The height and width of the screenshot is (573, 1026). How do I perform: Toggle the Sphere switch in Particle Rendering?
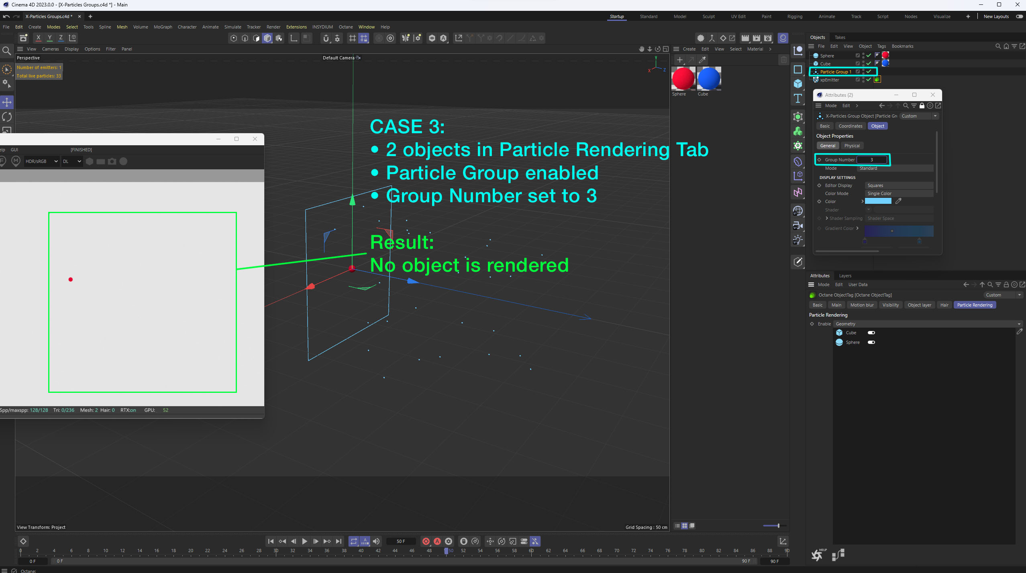pyautogui.click(x=871, y=342)
